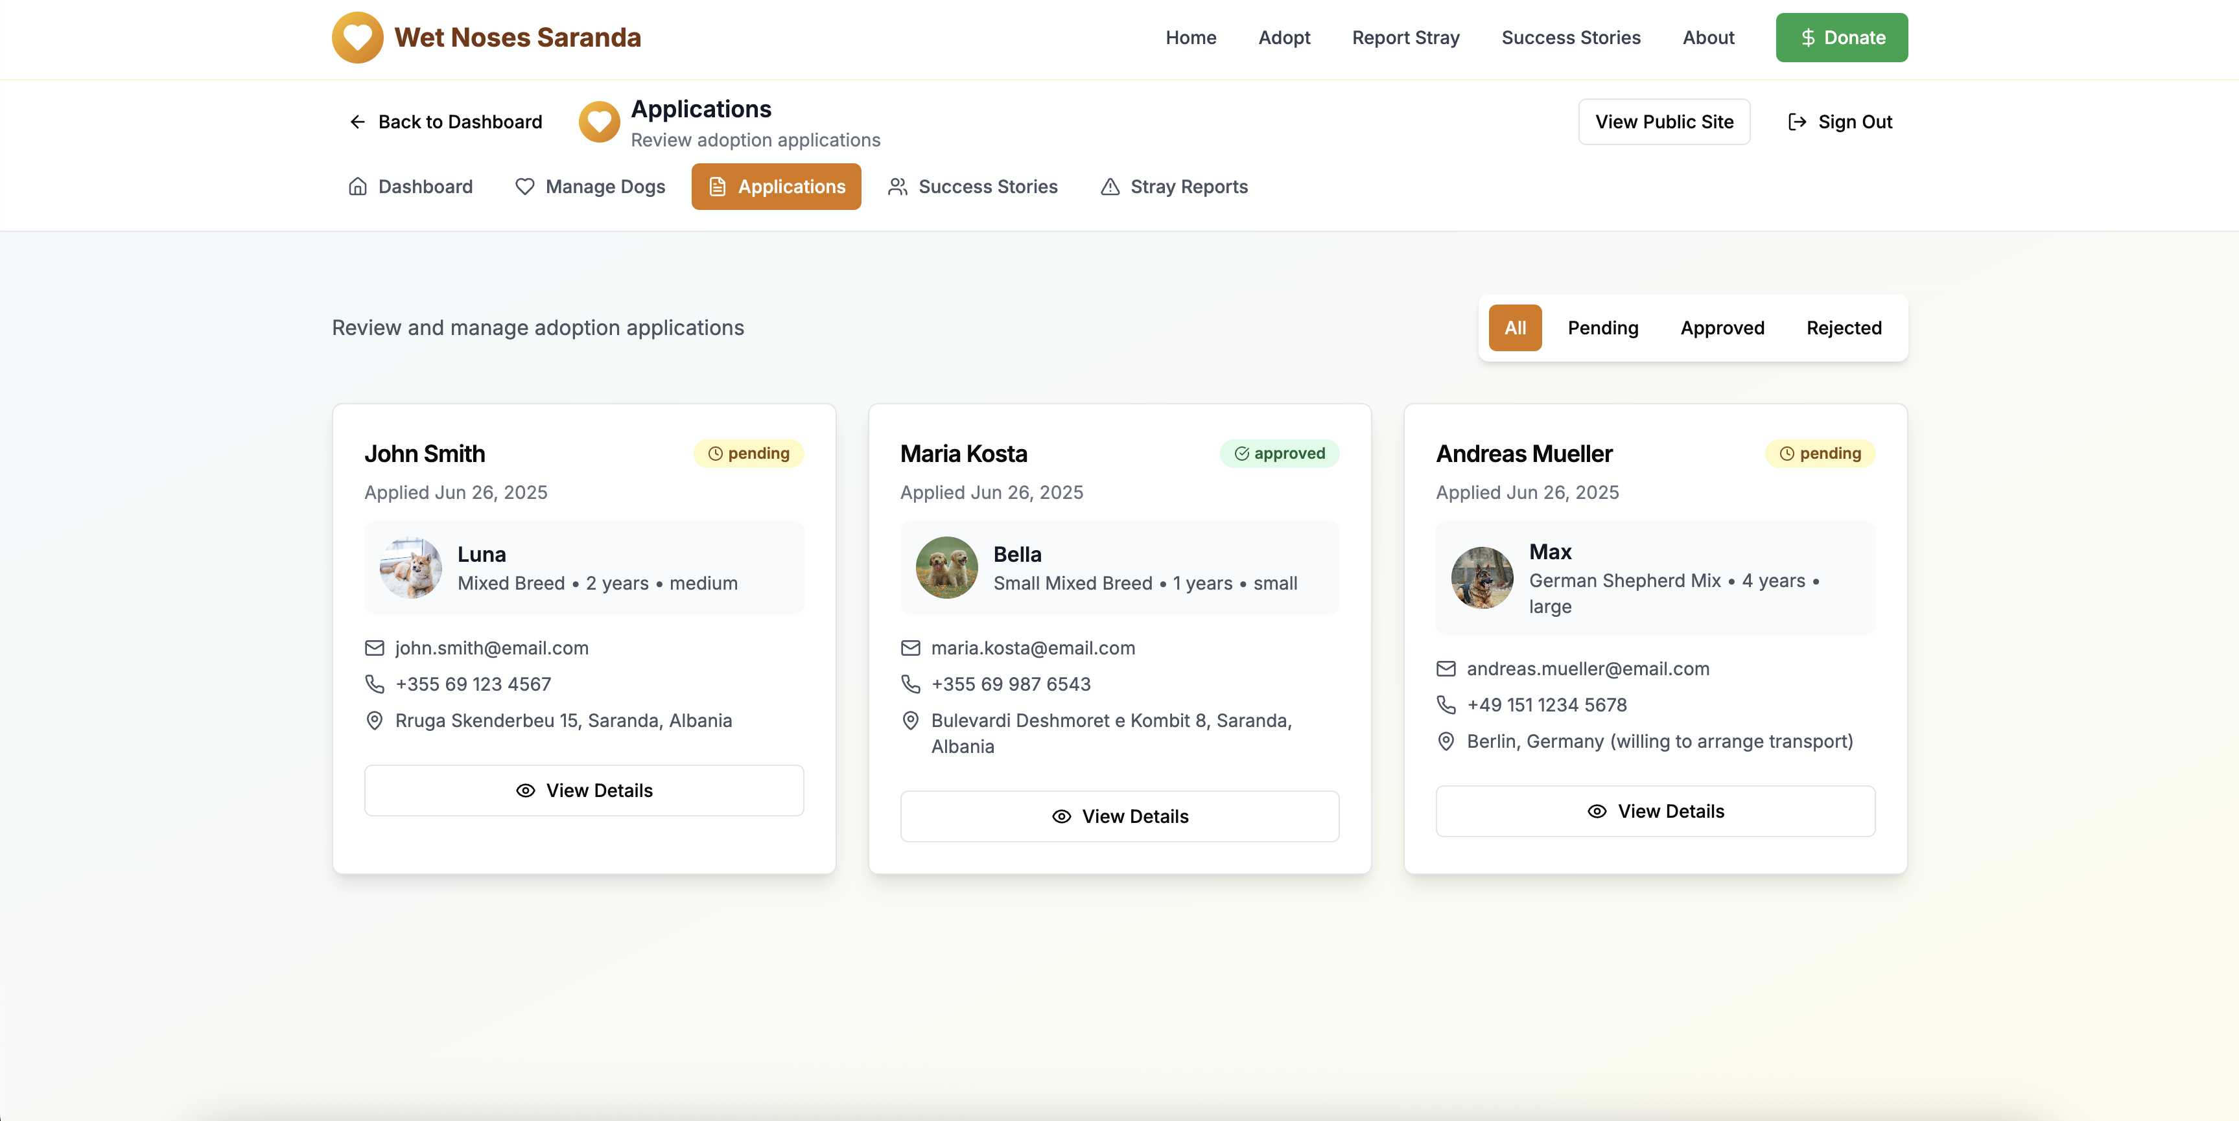Click the Manage Dogs heart icon
The image size is (2239, 1121).
click(524, 187)
